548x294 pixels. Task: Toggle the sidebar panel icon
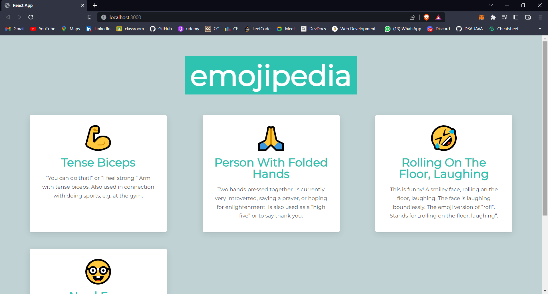tap(516, 17)
